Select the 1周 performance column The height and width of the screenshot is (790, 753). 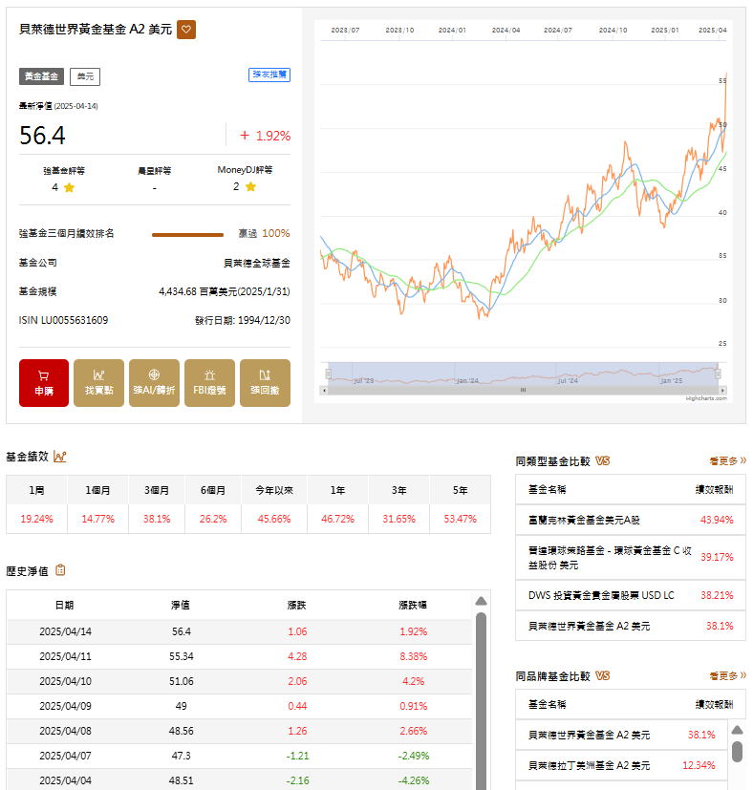click(x=36, y=490)
